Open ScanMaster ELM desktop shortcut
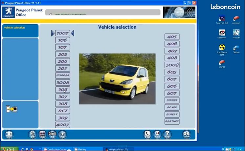Viewport: 245px width, 151px height. (x=222, y=50)
